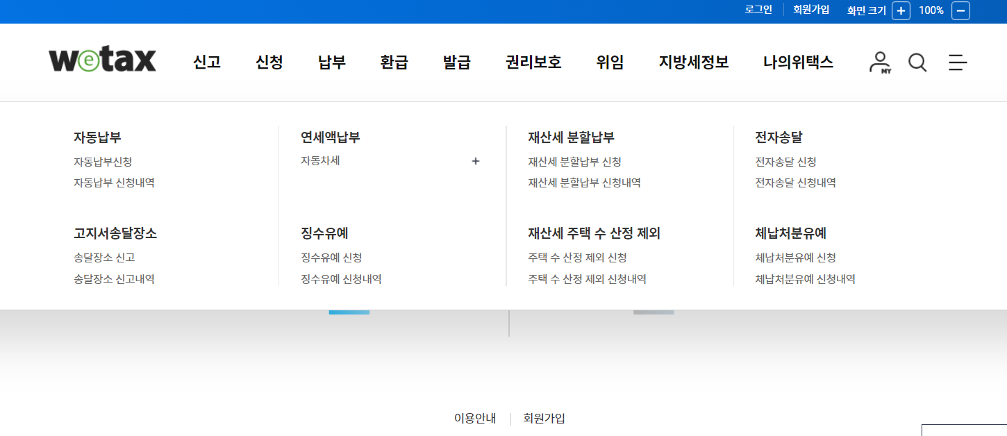This screenshot has width=1007, height=436.
Task: Select 지방세정보 in the navigation bar
Action: [693, 62]
